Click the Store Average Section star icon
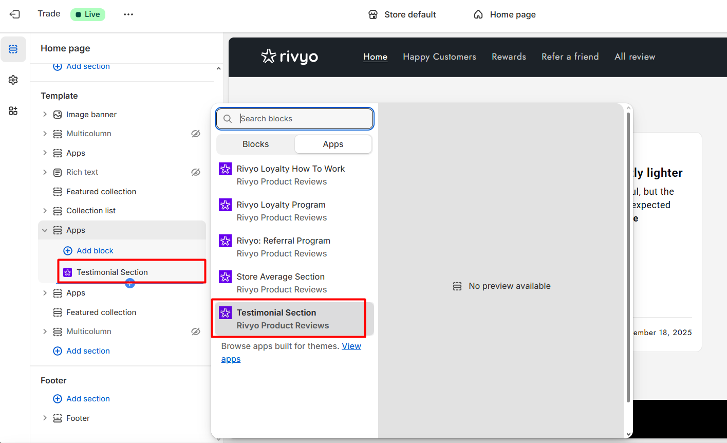 click(225, 277)
